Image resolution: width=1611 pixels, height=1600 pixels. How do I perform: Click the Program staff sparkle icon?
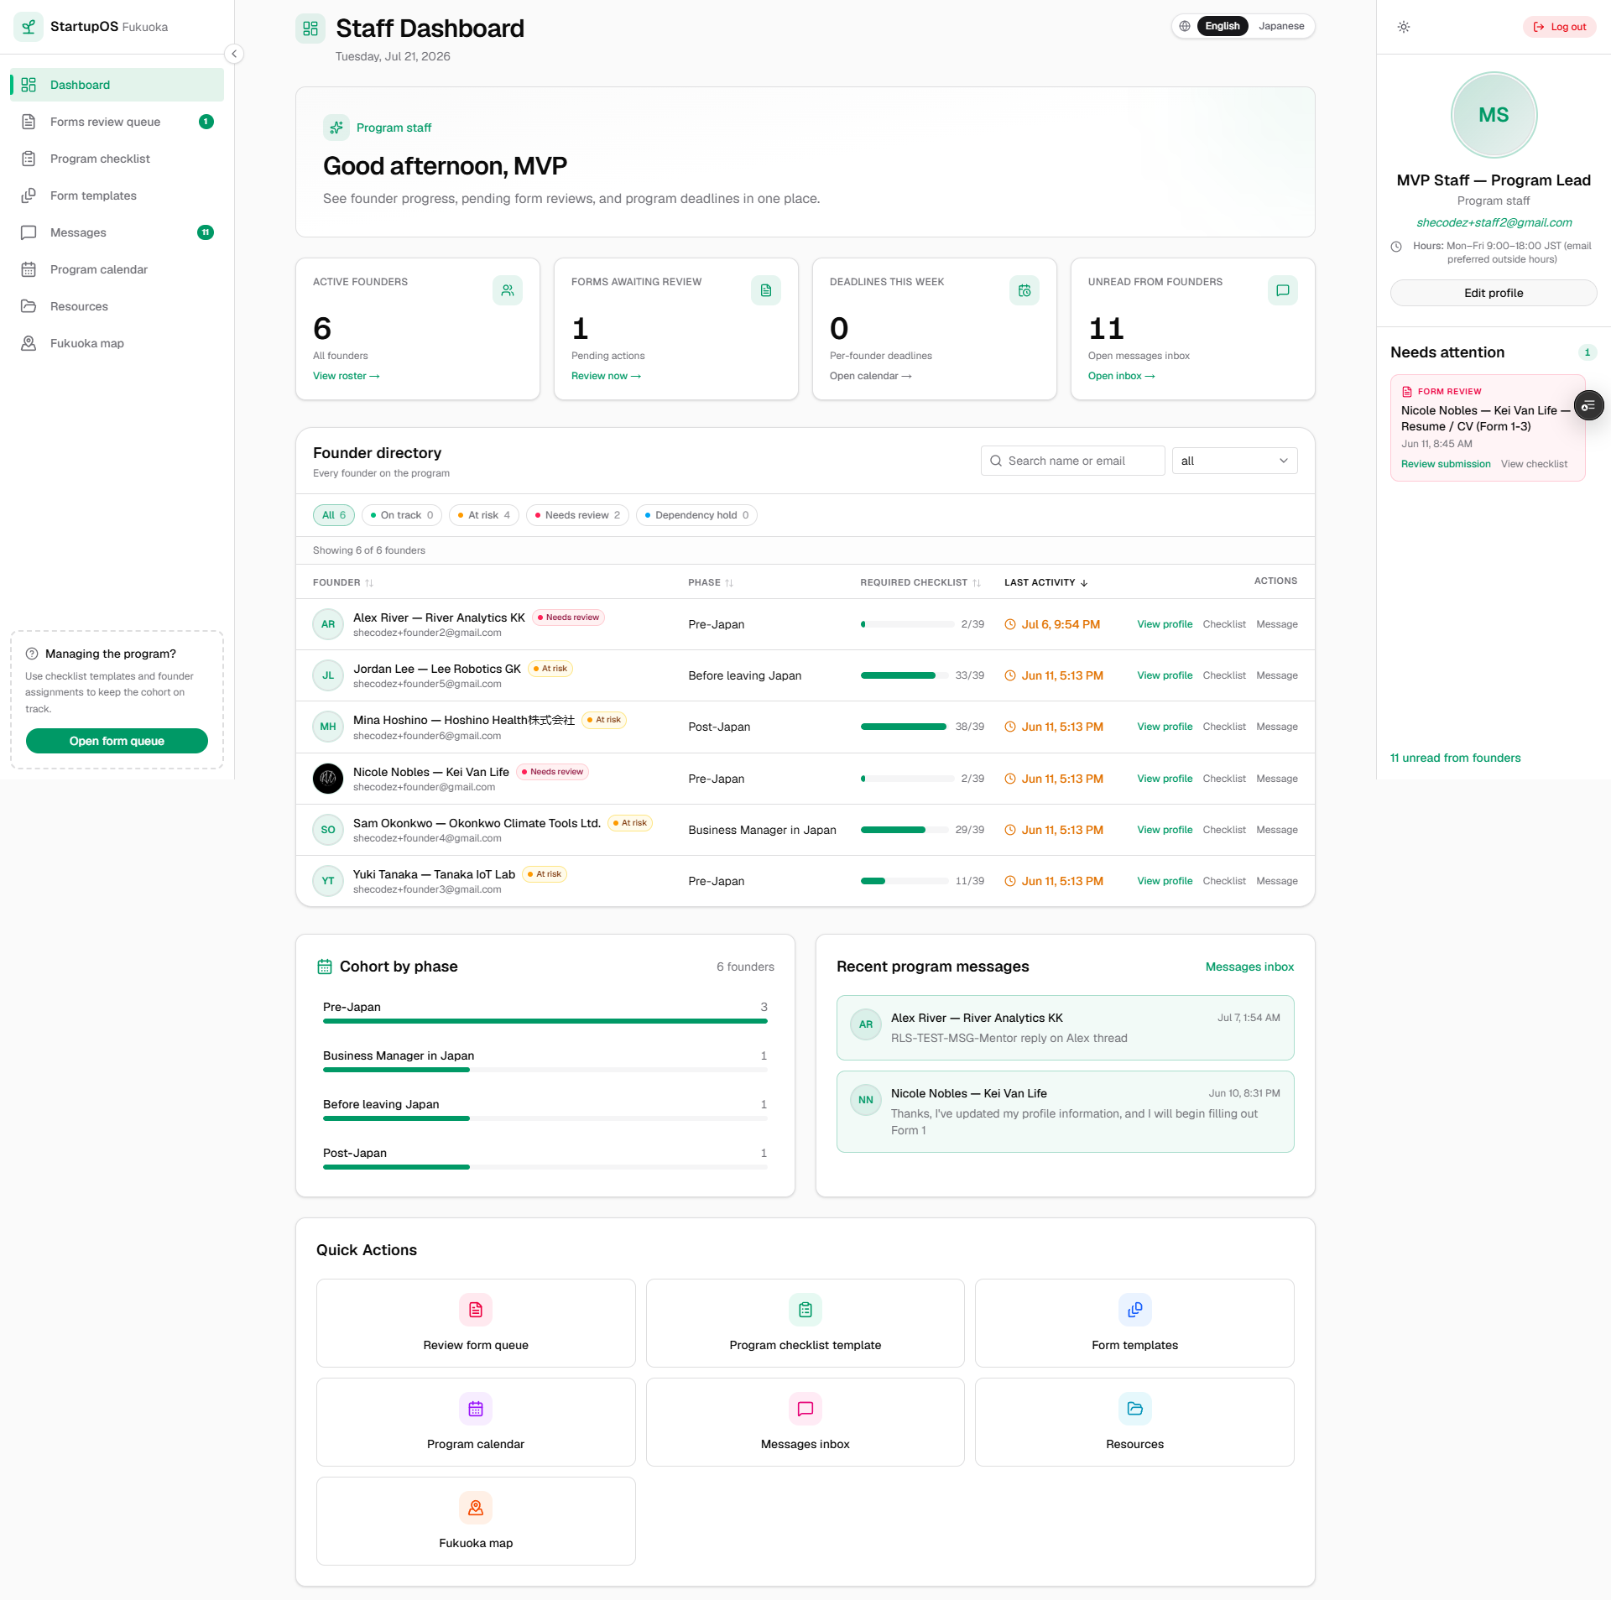point(336,128)
